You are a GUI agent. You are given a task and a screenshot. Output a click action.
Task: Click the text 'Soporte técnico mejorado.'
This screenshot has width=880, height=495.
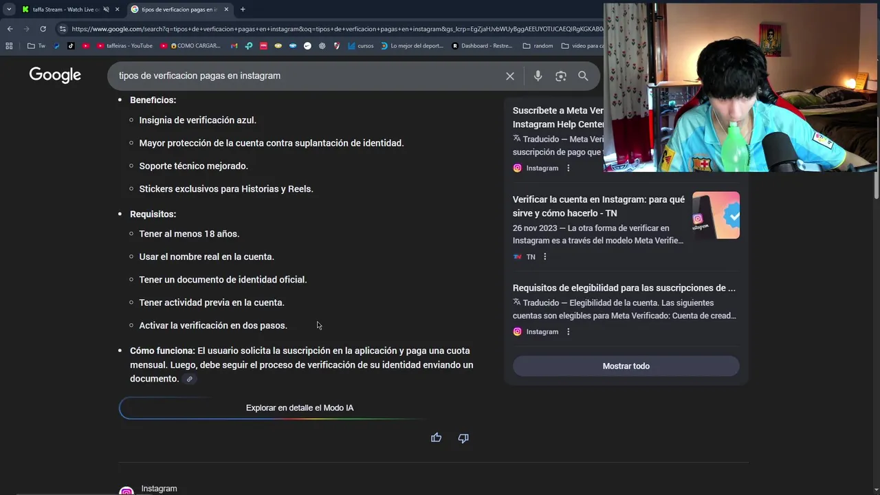194,166
